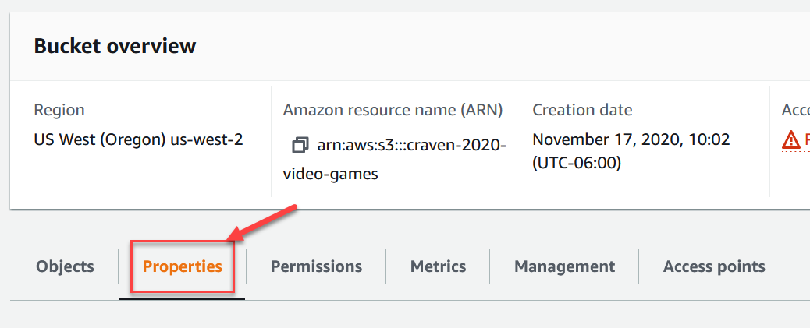Click the red warning triangle icon
This screenshot has width=810, height=328.
tap(791, 139)
